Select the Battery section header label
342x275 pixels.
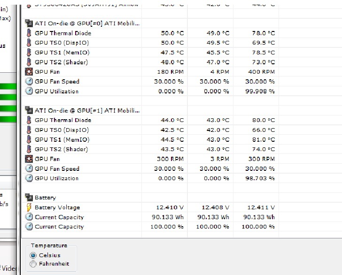tap(45, 198)
